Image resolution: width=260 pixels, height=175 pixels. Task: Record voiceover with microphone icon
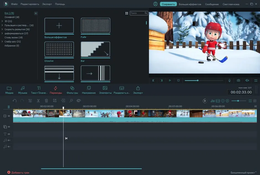230,80
